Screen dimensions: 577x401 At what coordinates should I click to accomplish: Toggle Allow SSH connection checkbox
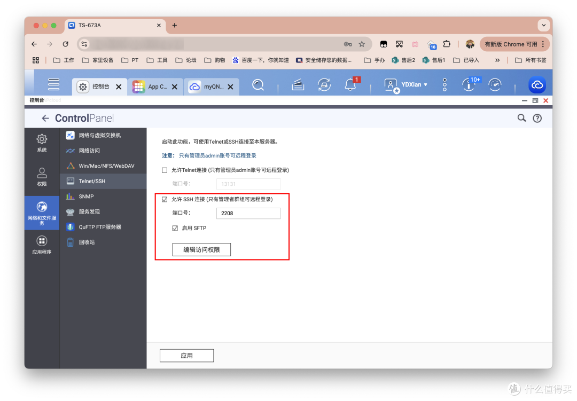[165, 199]
